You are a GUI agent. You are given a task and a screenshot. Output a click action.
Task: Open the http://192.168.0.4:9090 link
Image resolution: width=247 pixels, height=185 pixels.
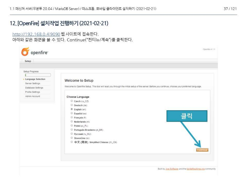point(36,34)
